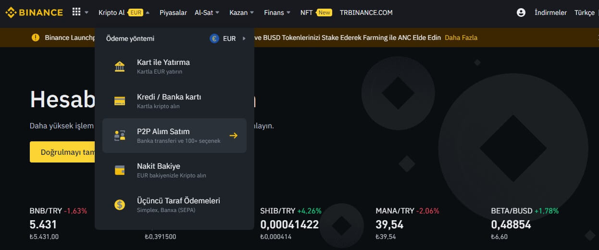Click the Doğrulmayı tamamla yellow button
Image resolution: width=599 pixels, height=250 pixels.
tap(62, 152)
